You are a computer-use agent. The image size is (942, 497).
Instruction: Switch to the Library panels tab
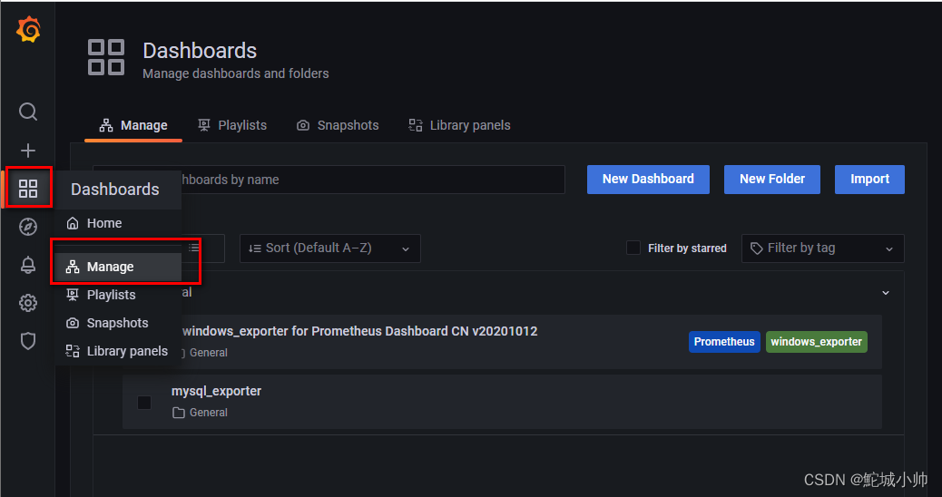pyautogui.click(x=459, y=125)
